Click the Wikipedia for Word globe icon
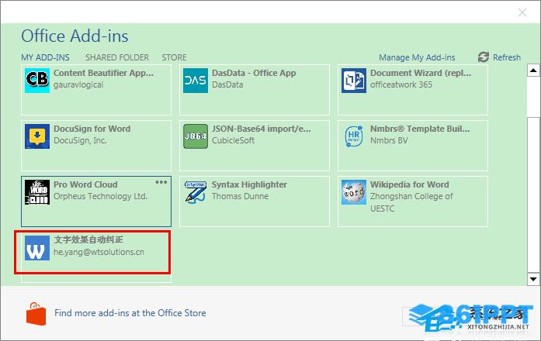The height and width of the screenshot is (341, 541). 354,192
